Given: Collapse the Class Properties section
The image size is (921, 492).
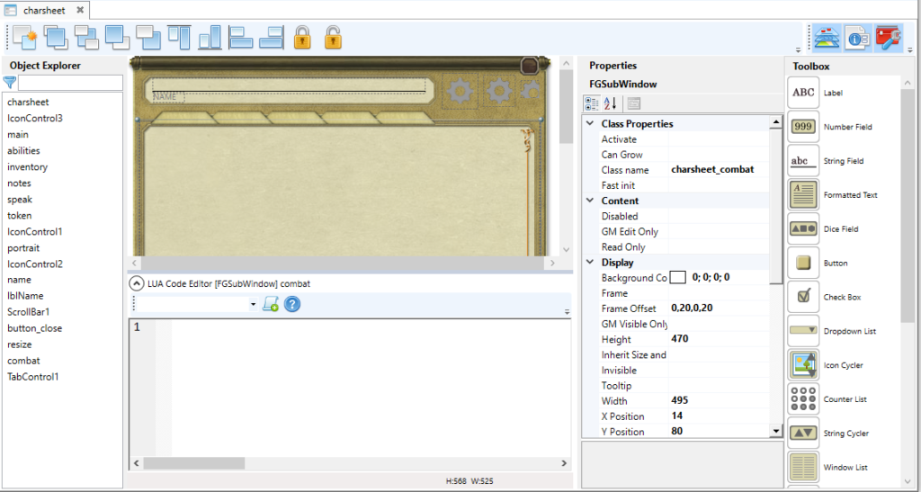Looking at the screenshot, I should 590,124.
